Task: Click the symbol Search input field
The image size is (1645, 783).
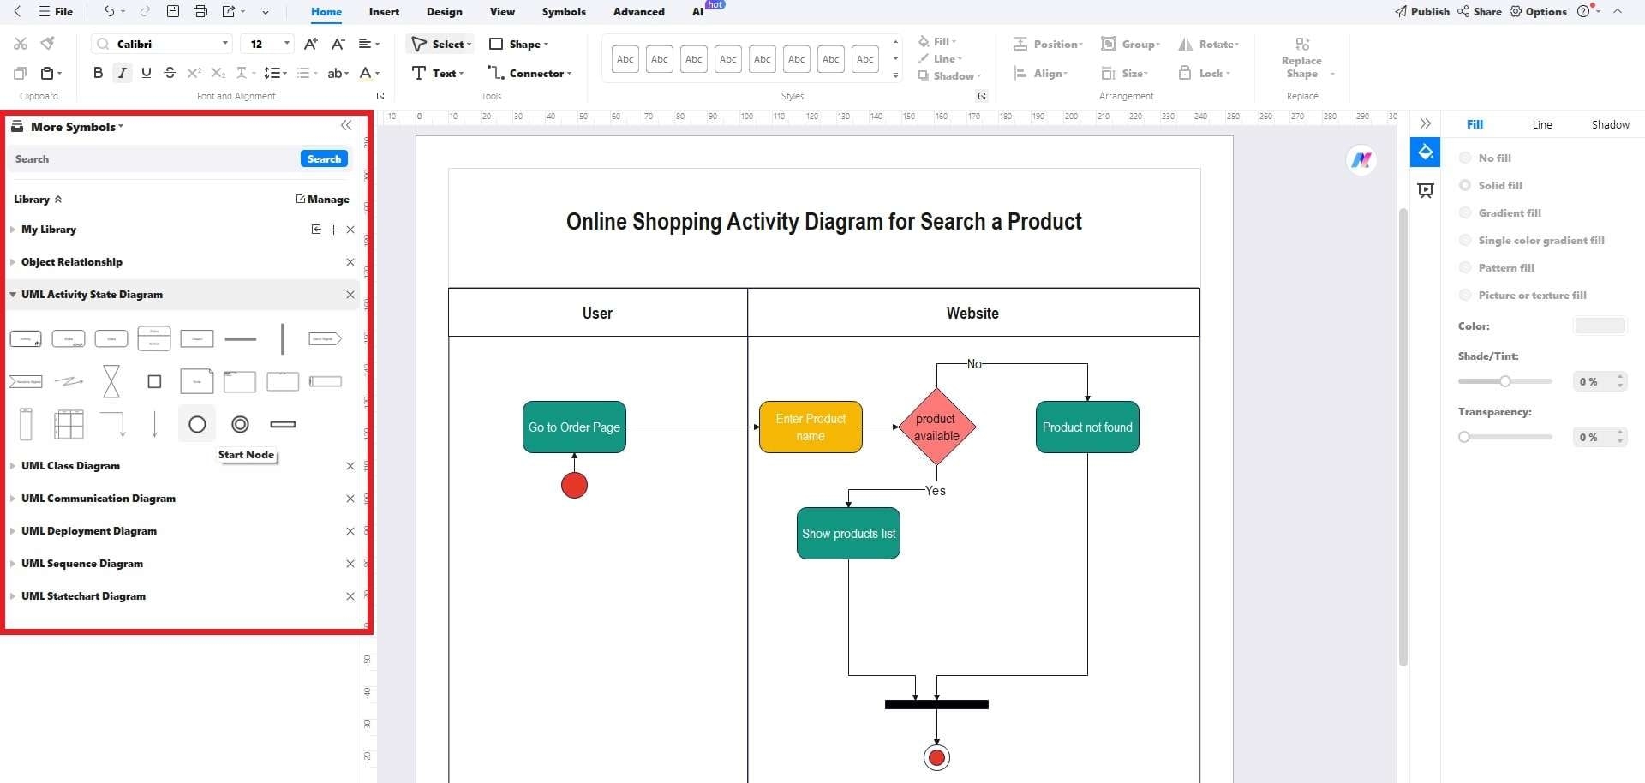Action: [x=154, y=158]
